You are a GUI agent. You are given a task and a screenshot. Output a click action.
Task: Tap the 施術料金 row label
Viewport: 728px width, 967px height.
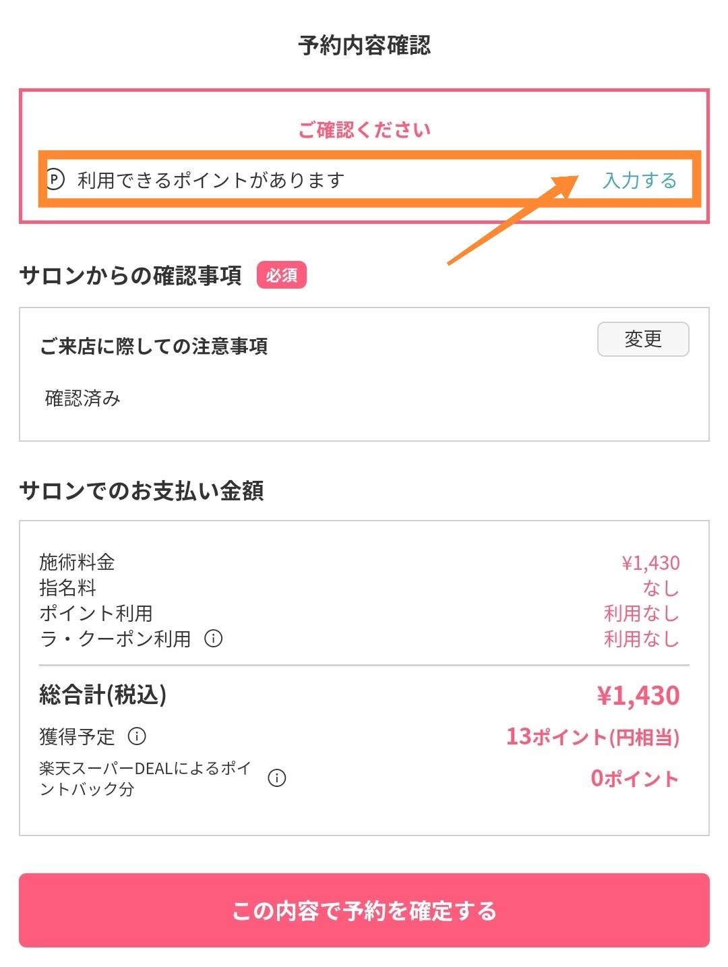pyautogui.click(x=77, y=562)
